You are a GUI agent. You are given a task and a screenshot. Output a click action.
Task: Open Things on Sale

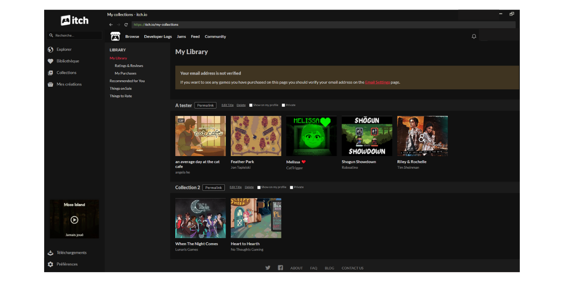tap(121, 88)
